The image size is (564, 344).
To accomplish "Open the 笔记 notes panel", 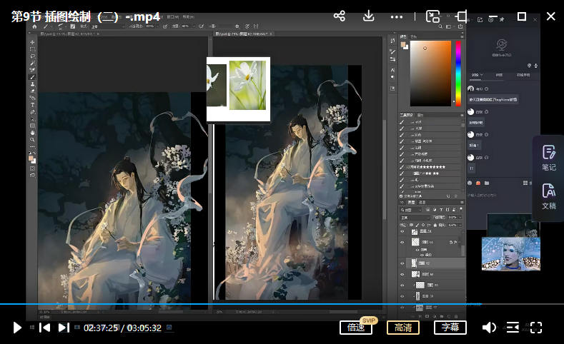I will click(548, 158).
